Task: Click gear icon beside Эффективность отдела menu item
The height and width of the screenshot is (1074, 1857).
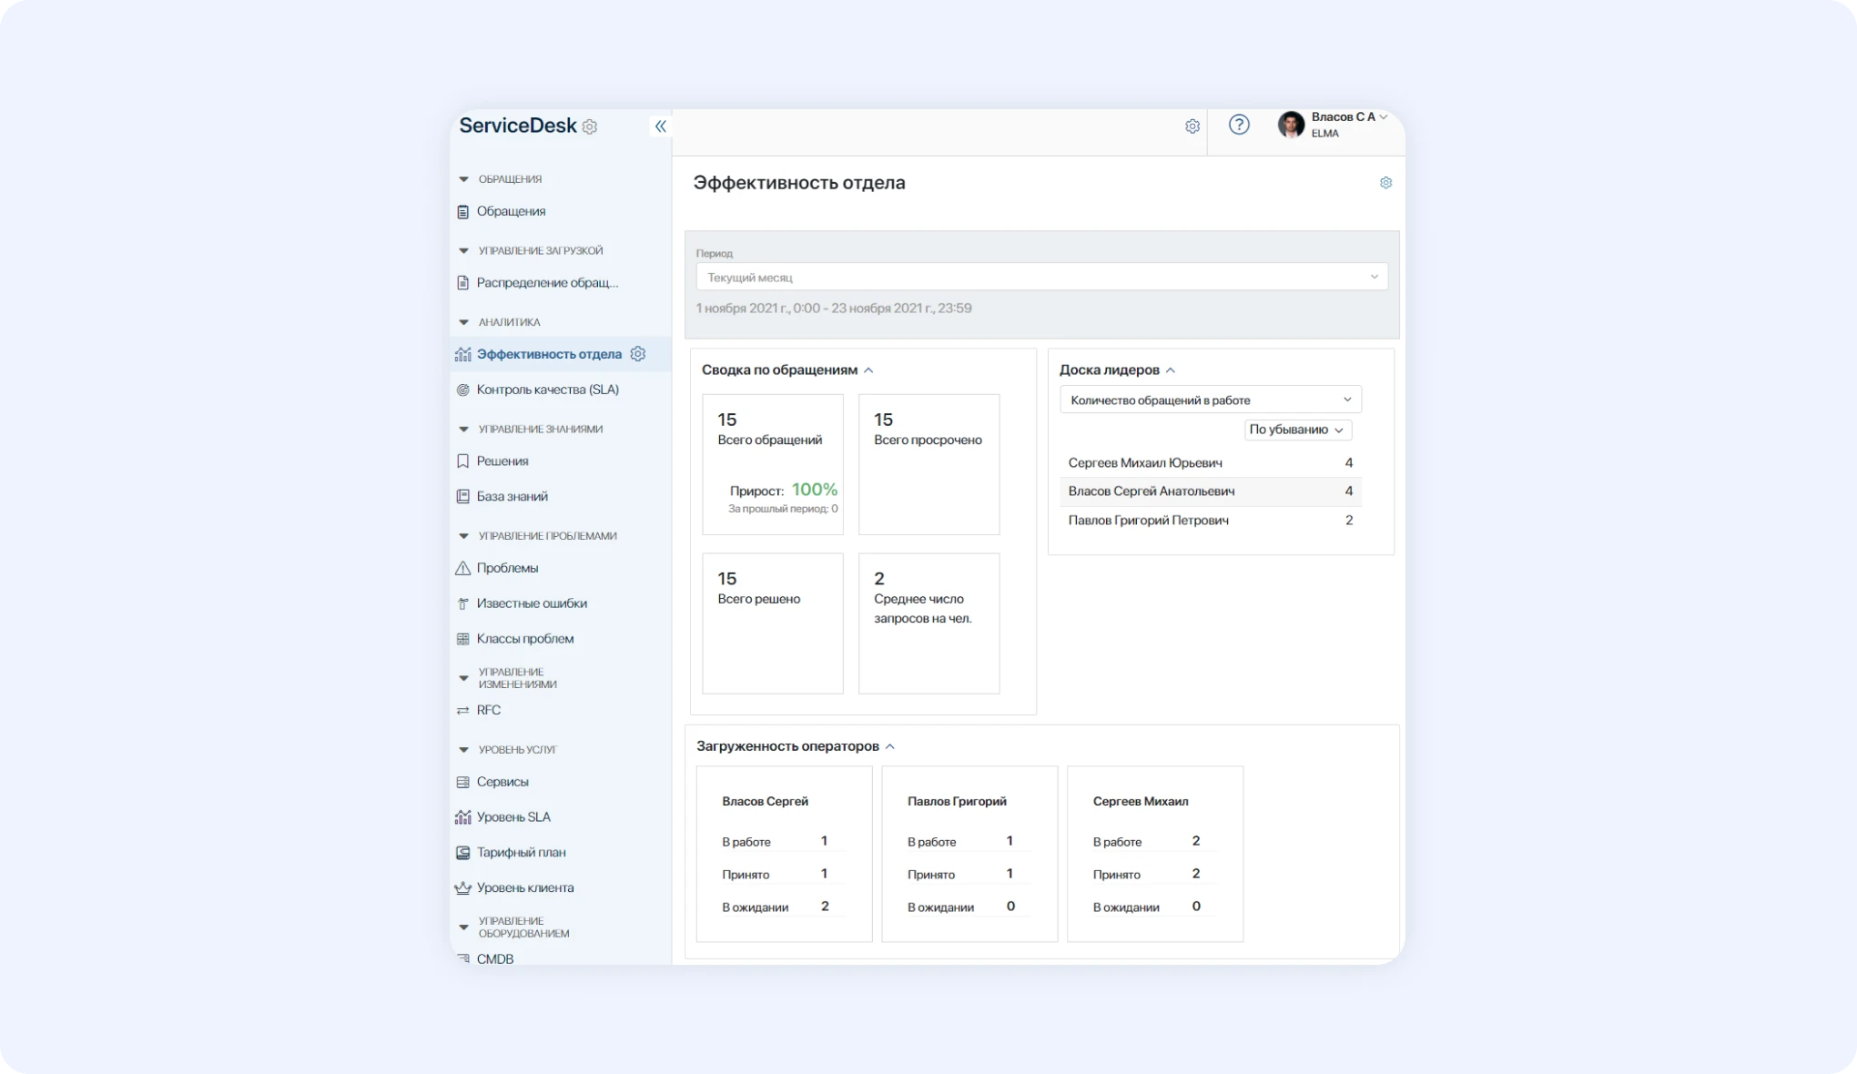Action: pyautogui.click(x=638, y=354)
